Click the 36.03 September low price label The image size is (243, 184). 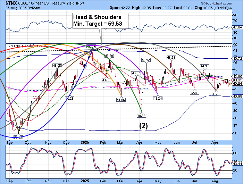pos(17,137)
